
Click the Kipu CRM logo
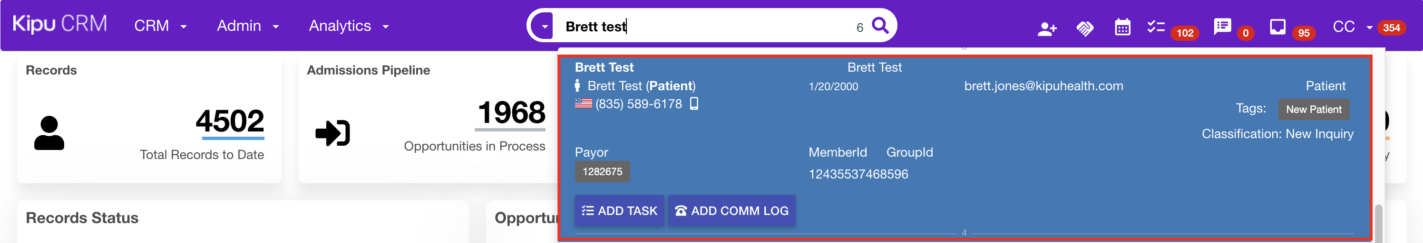(x=59, y=24)
